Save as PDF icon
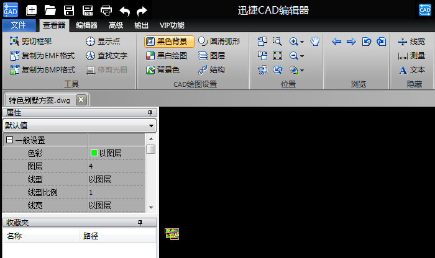 click(x=88, y=11)
